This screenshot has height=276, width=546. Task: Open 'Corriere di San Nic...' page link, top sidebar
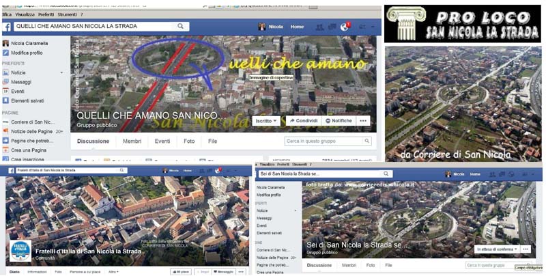[x=33, y=122]
